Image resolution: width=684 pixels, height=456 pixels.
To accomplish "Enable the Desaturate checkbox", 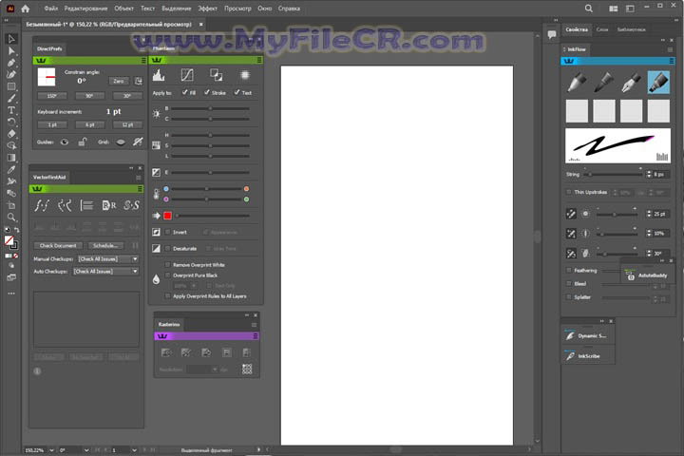I will (167, 248).
